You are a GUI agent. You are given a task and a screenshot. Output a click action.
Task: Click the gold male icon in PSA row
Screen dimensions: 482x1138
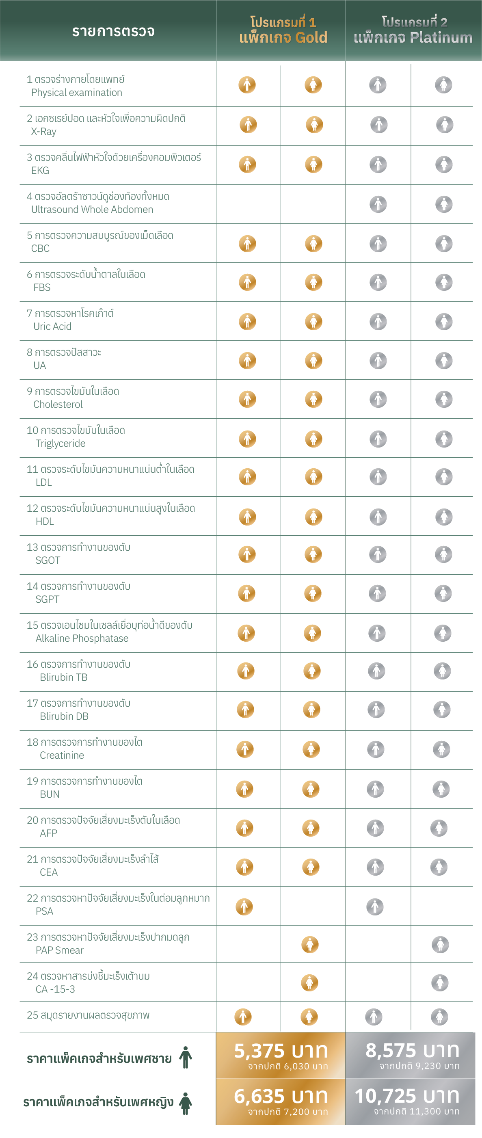pos(244,906)
